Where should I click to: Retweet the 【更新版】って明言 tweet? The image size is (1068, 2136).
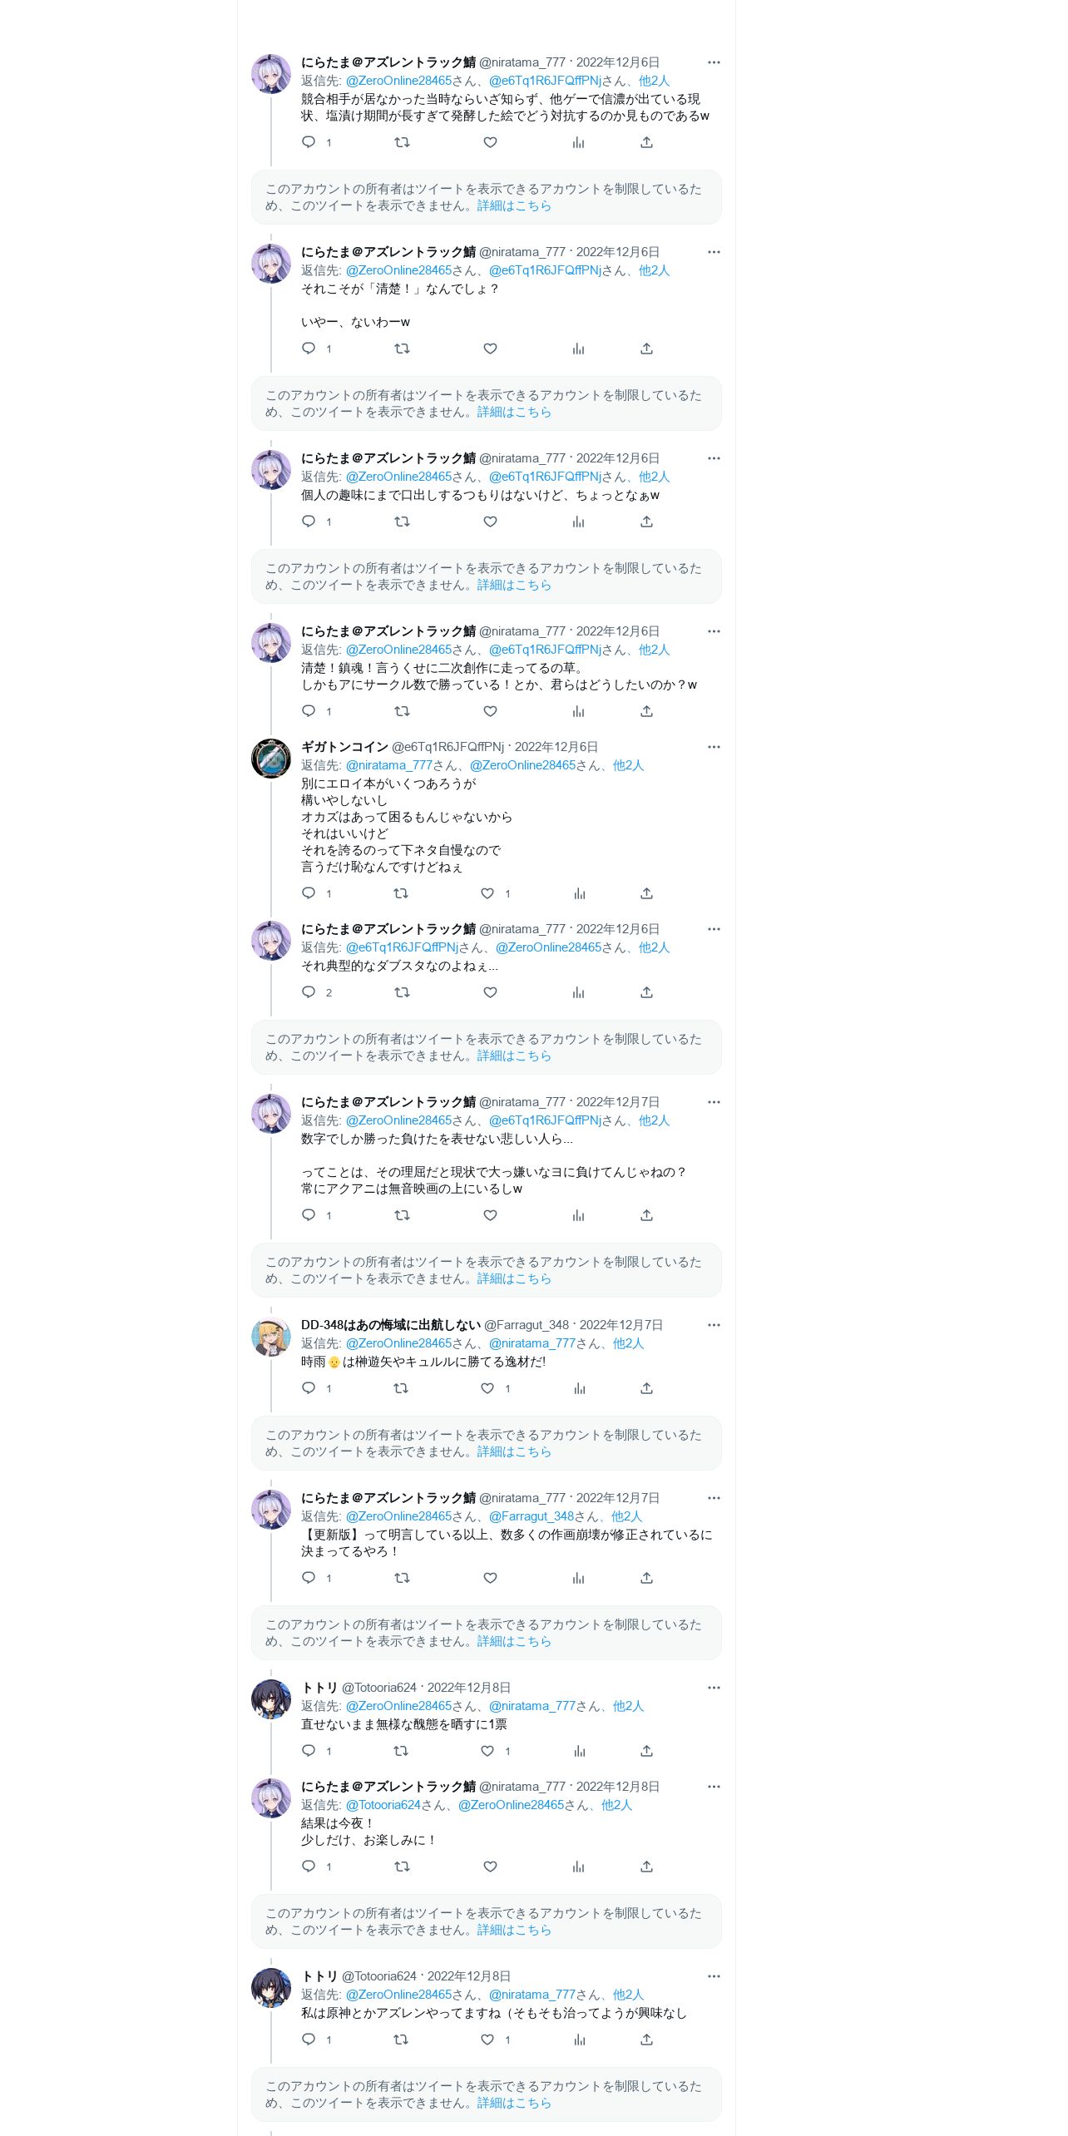click(402, 1578)
